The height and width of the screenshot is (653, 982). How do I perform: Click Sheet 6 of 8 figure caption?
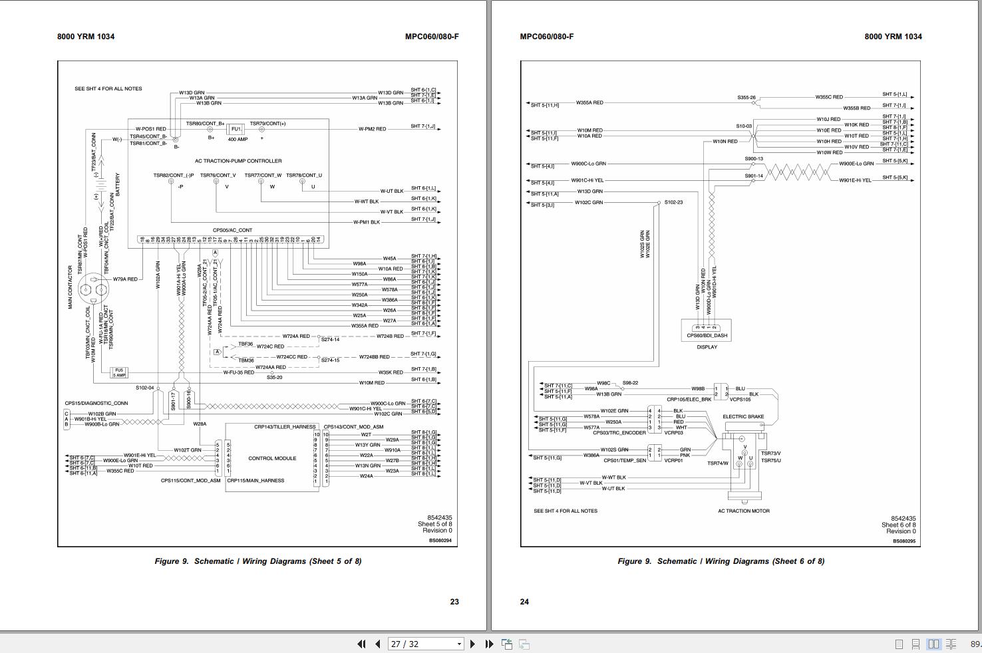click(x=721, y=561)
